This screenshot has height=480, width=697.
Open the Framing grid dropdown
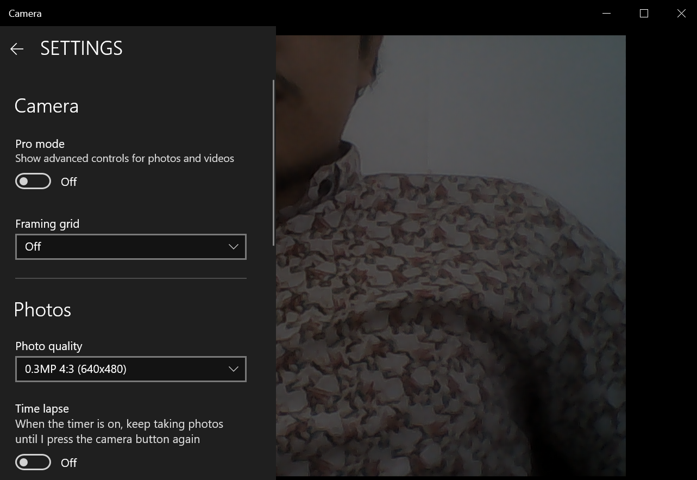[x=130, y=246]
